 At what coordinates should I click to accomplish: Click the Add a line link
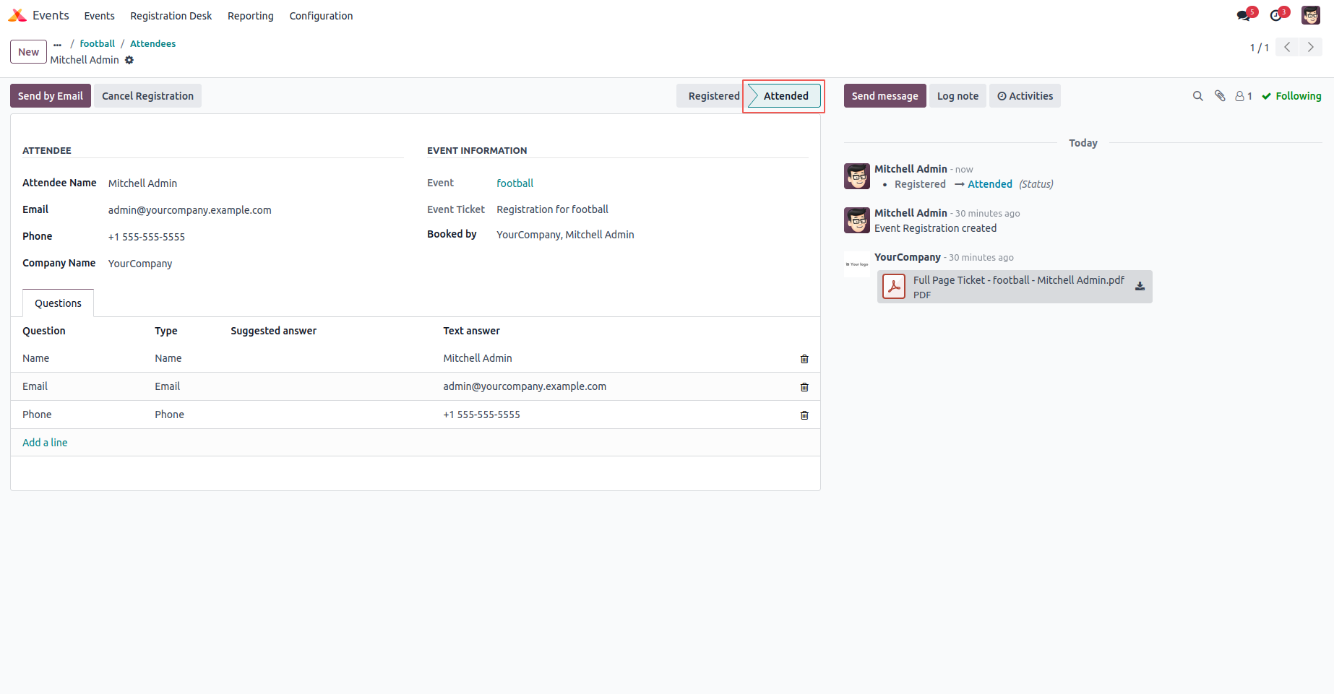[45, 443]
